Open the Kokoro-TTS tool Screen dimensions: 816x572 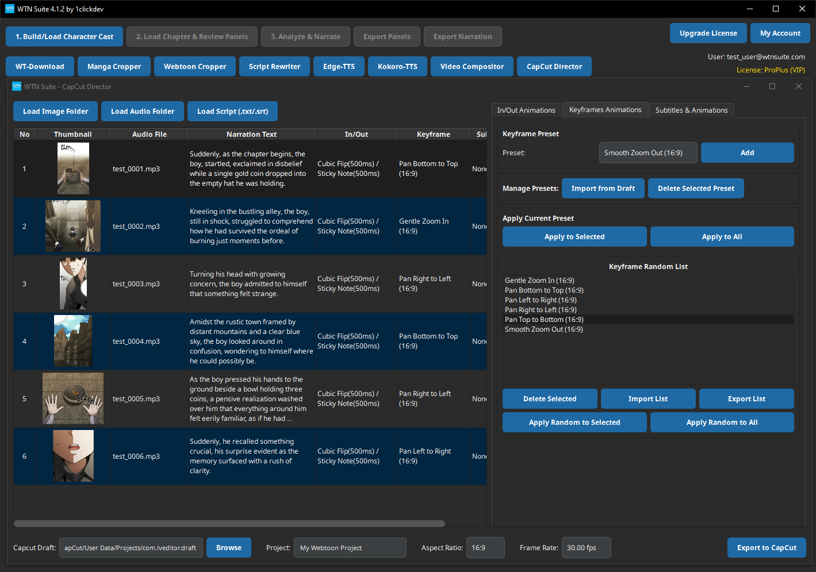point(397,66)
